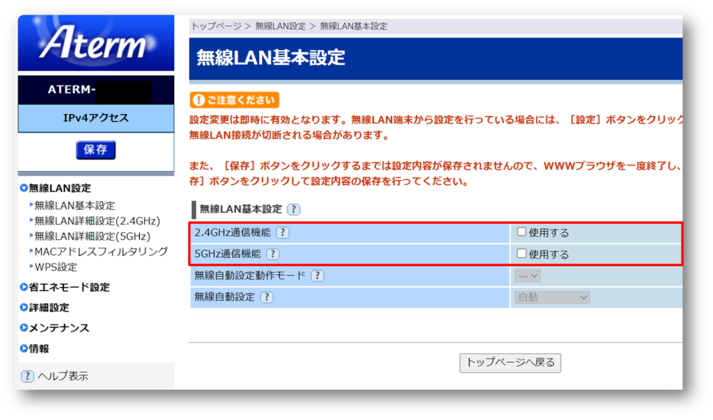Expand the 詳細設定 menu section

click(49, 307)
